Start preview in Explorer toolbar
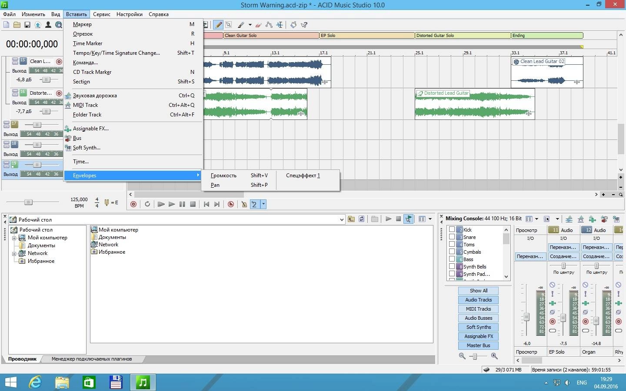The height and width of the screenshot is (391, 626). click(388, 219)
